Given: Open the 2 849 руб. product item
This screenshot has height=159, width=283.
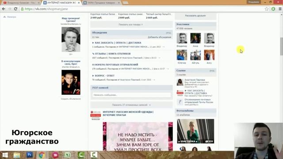Looking at the screenshot, I should tap(131, 16).
